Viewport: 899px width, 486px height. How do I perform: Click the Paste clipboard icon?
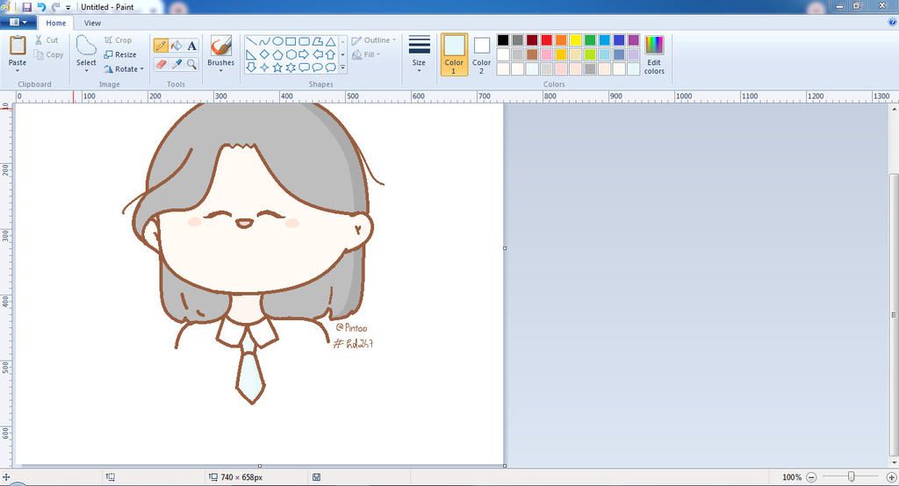click(x=18, y=46)
